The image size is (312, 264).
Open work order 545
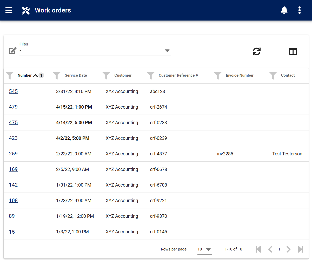pos(13,91)
